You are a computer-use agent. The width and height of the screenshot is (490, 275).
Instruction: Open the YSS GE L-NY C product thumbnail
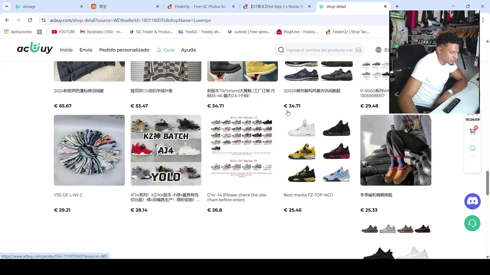tap(89, 150)
